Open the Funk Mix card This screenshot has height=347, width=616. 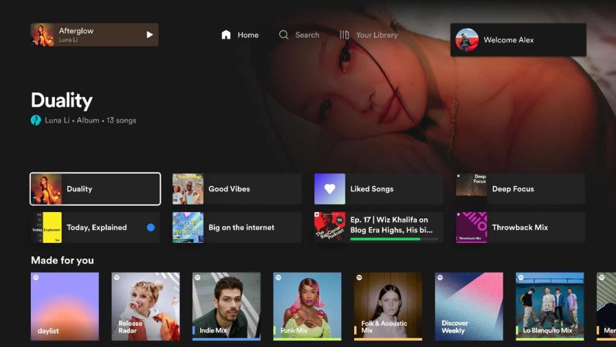coord(307,306)
